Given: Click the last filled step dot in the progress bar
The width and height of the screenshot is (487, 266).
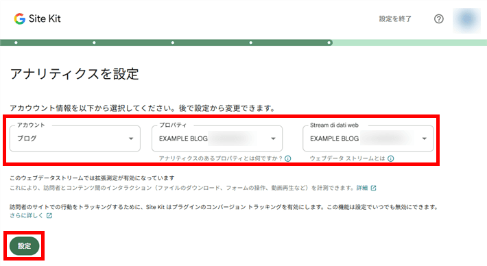Looking at the screenshot, I should pos(329,43).
